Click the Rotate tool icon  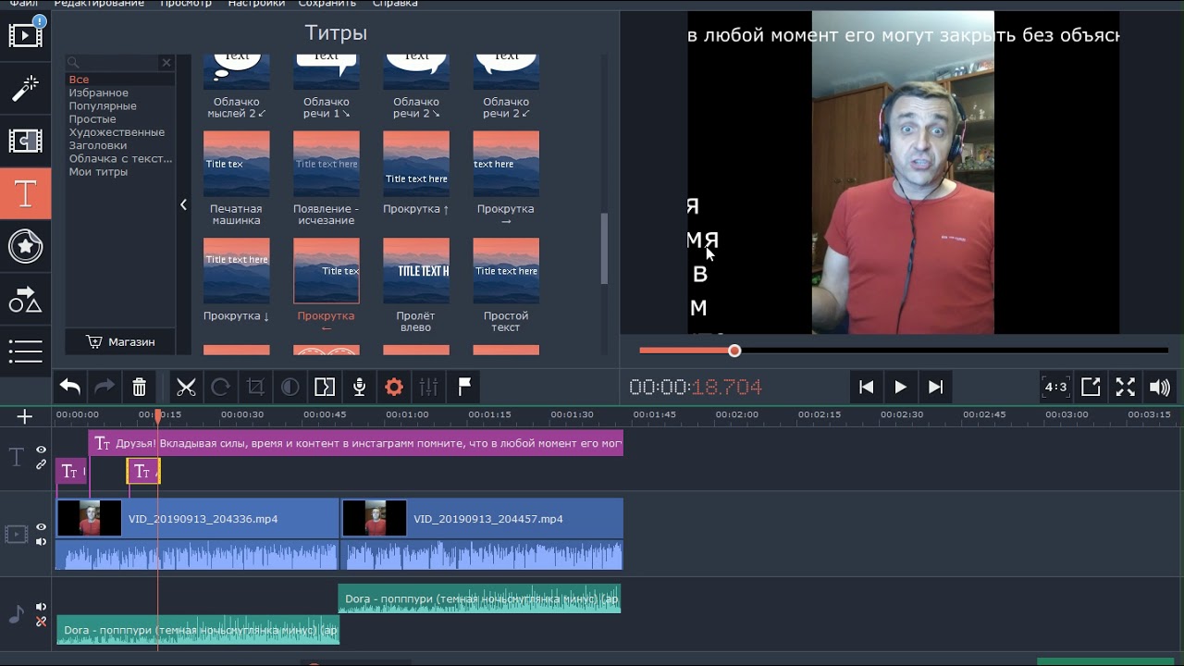(220, 387)
